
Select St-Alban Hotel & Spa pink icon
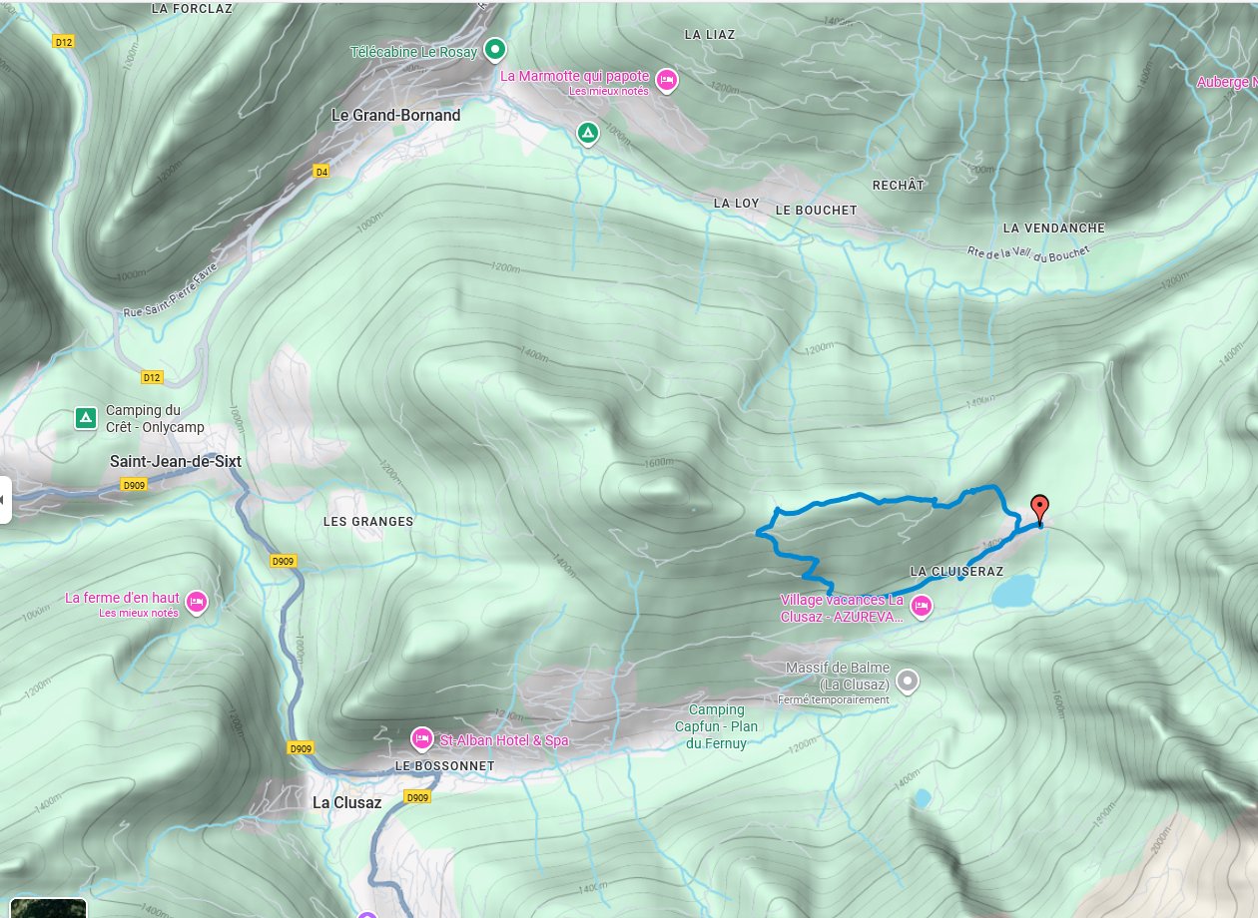click(421, 739)
